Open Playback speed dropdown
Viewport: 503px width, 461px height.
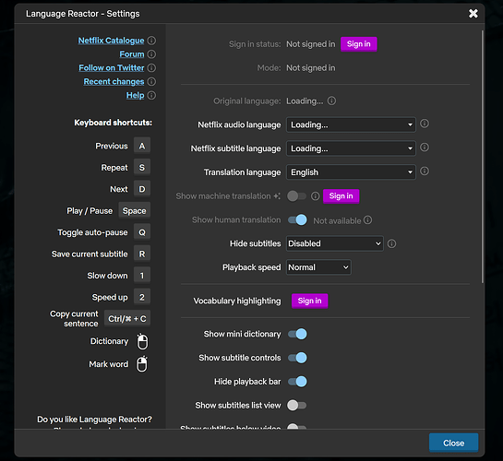(318, 267)
